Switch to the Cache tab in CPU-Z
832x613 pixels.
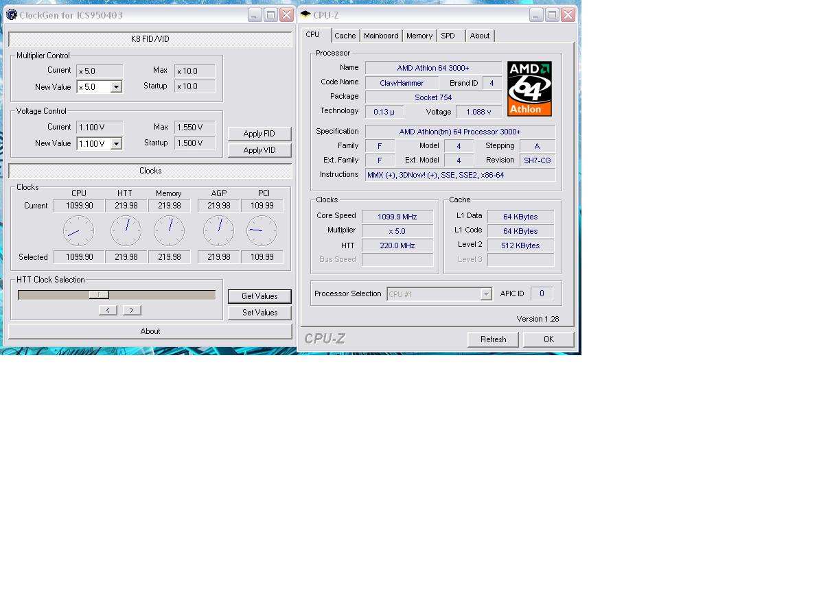click(x=345, y=36)
